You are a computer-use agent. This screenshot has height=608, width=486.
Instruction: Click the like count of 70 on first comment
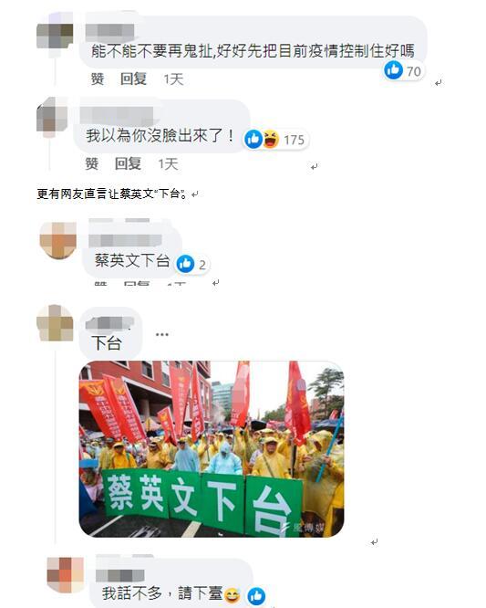pos(414,71)
